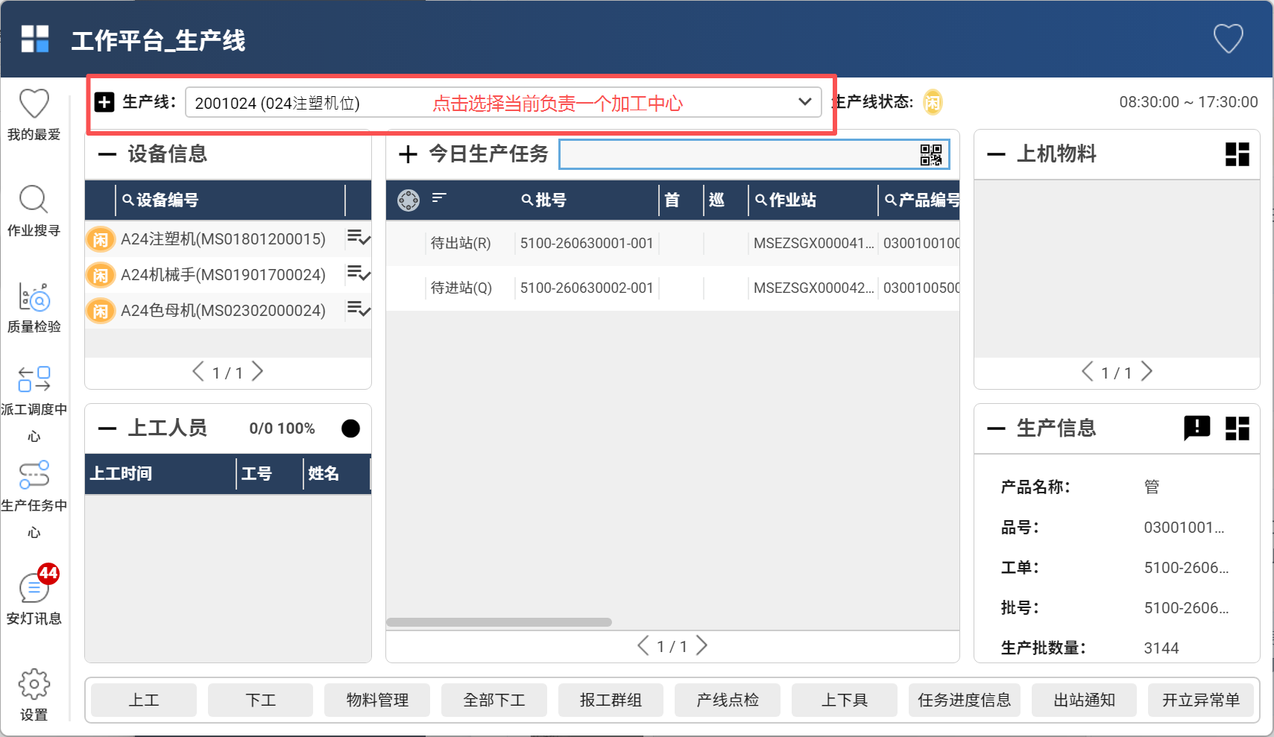Open 我的最爱 in sidebar
This screenshot has height=737, width=1274.
pos(34,114)
